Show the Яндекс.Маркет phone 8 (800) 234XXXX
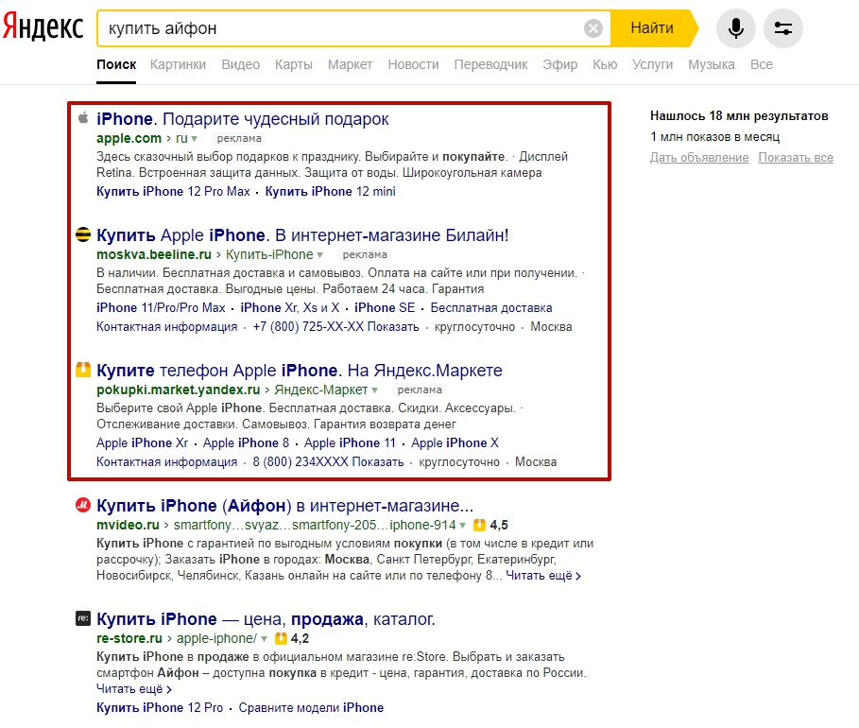The width and height of the screenshot is (859, 728). click(328, 462)
